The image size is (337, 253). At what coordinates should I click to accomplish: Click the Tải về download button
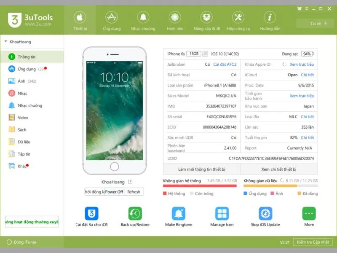click(315, 24)
